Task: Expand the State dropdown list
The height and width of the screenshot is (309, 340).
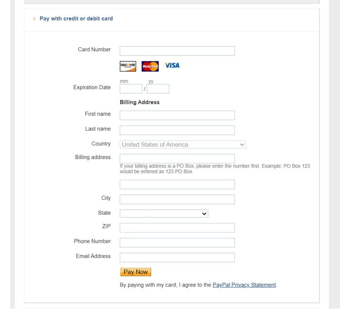Action: [x=164, y=213]
